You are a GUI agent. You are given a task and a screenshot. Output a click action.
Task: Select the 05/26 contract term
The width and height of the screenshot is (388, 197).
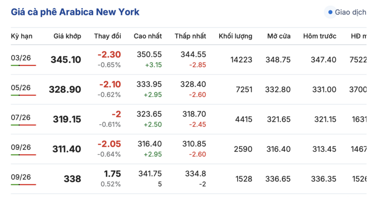(21, 88)
